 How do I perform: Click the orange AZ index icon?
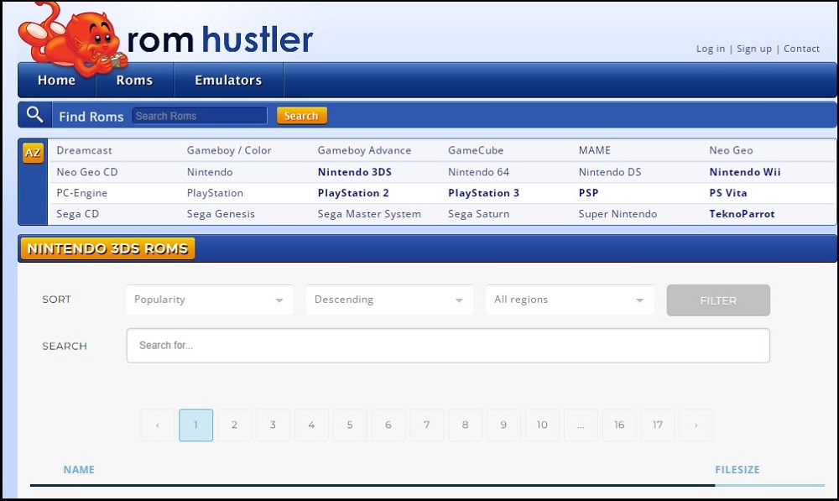pos(33,153)
